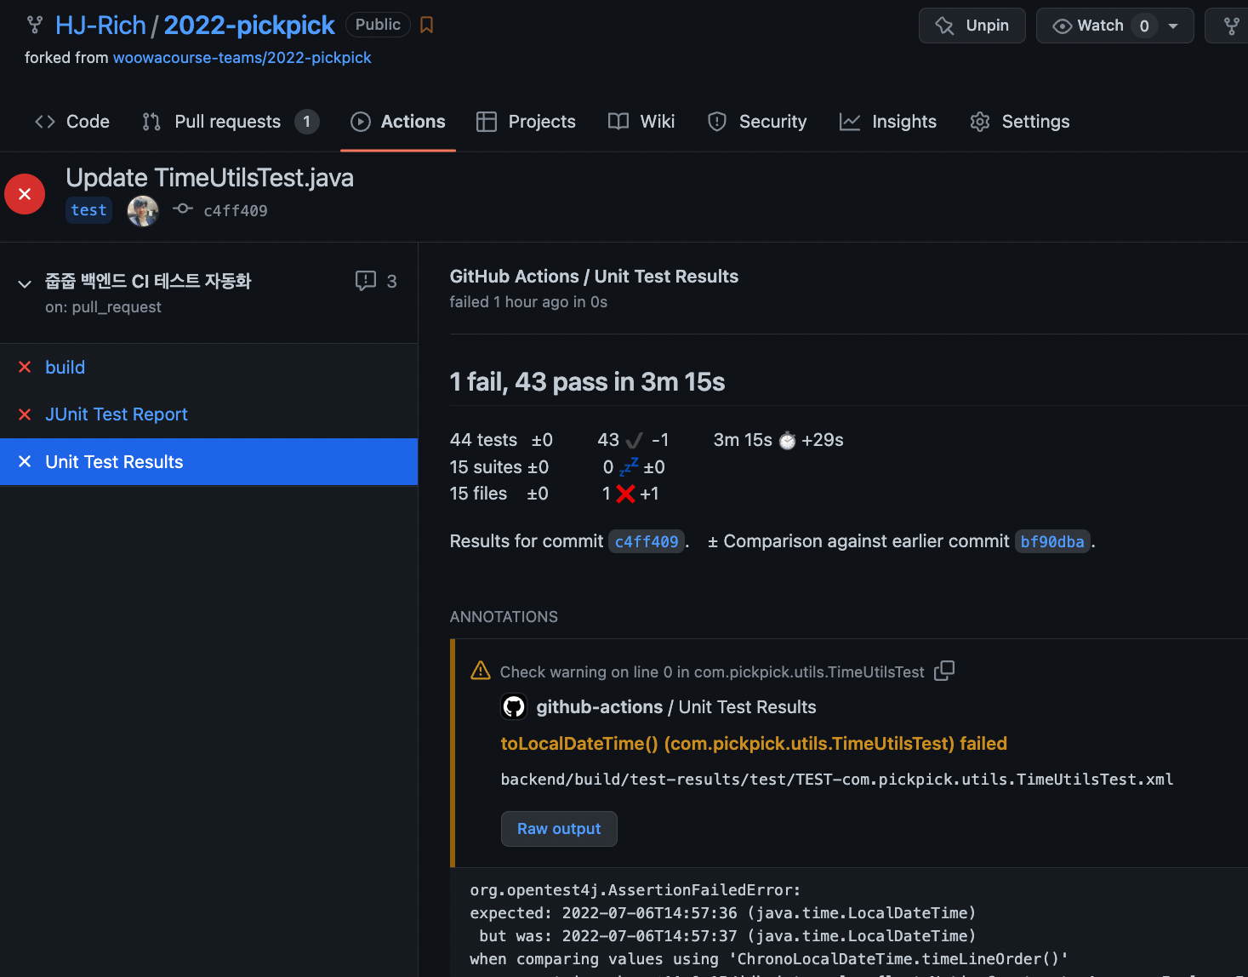Click the red X beside build job
Viewport: 1248px width, 977px height.
tap(25, 367)
